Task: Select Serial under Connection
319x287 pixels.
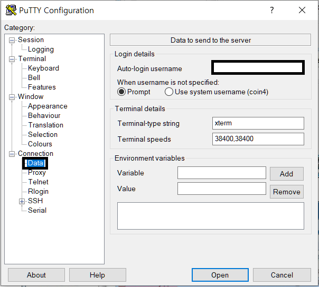Action: click(37, 210)
